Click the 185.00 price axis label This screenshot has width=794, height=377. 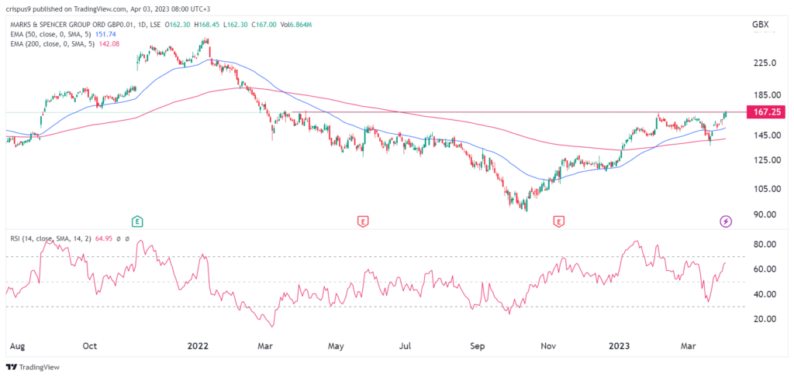click(x=767, y=95)
